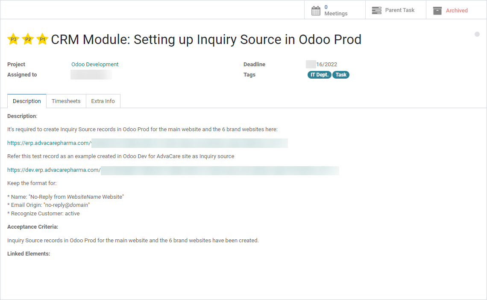487x300 pixels.
Task: Open the Parent Task button label
Action: coord(400,10)
